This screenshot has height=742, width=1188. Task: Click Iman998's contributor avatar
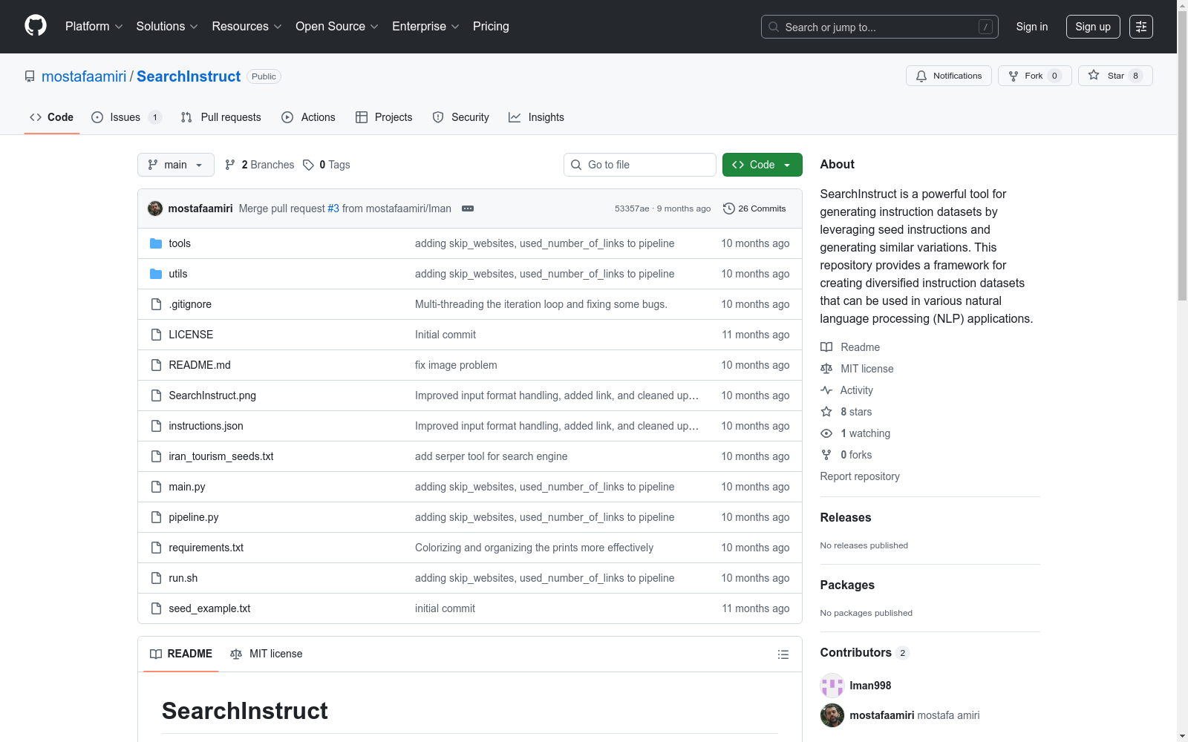tap(832, 686)
